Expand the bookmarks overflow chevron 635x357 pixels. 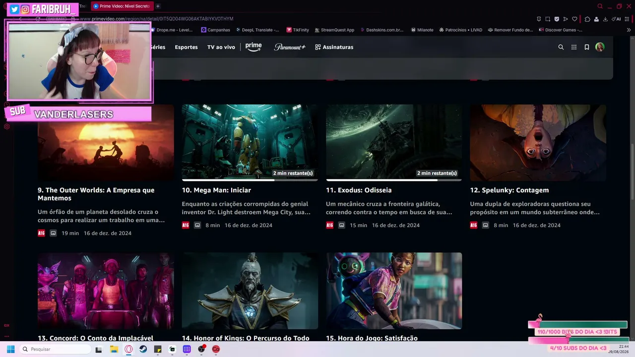(x=629, y=30)
